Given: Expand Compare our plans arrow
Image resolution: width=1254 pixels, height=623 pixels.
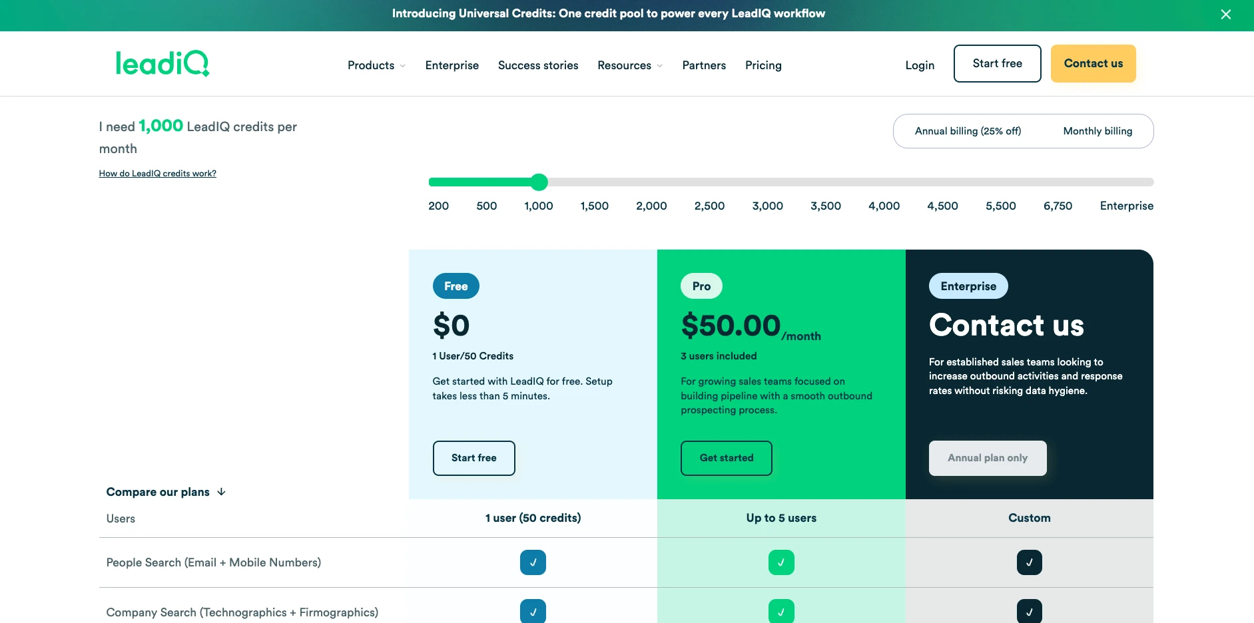Looking at the screenshot, I should [x=221, y=492].
